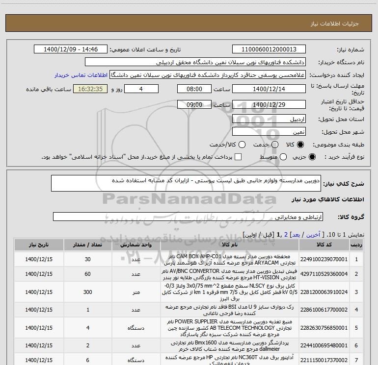Click item code 2282630756850001
Image resolution: width=378 pixels, height=365 pixels.
pos(324,328)
